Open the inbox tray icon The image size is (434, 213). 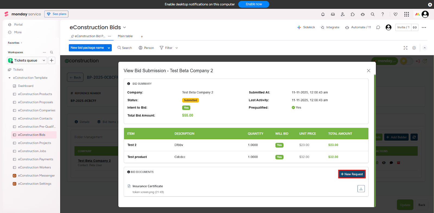click(x=333, y=14)
